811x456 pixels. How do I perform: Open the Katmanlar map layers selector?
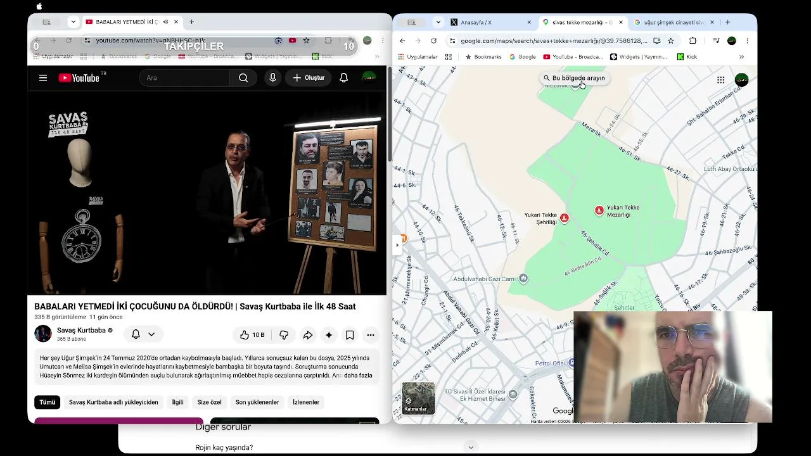point(418,398)
